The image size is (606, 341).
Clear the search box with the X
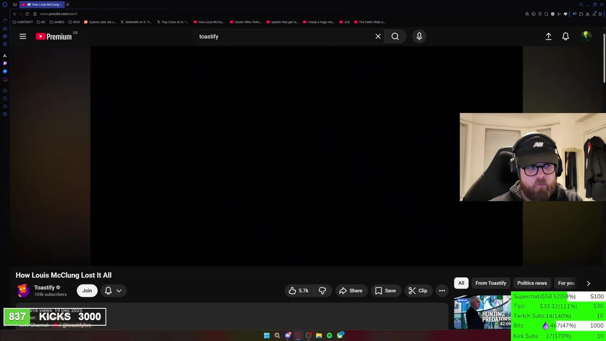378,36
